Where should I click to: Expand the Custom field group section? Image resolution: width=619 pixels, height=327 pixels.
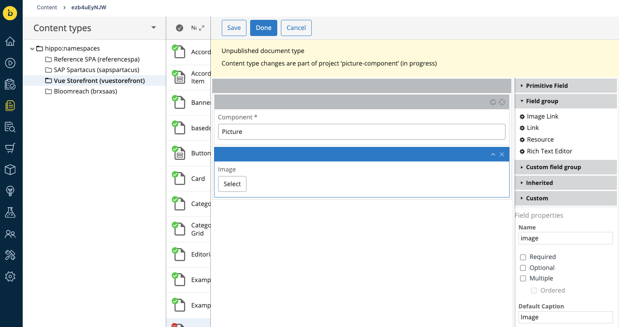tap(566, 167)
